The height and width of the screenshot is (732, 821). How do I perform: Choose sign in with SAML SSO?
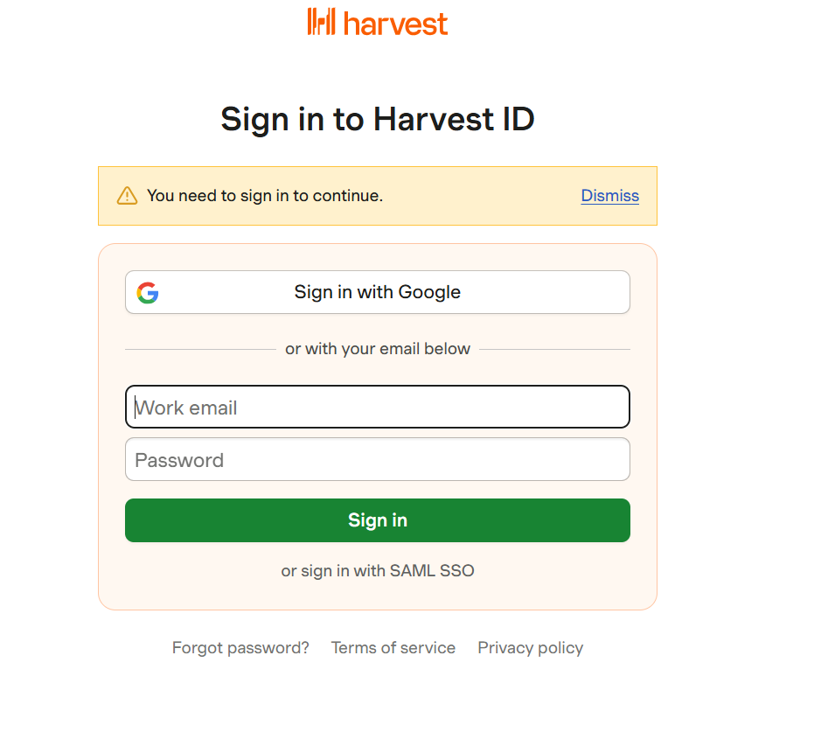pyautogui.click(x=377, y=571)
